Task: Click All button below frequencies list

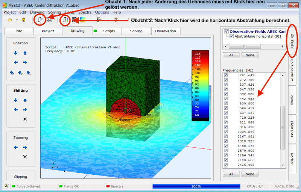Action: click(231, 174)
